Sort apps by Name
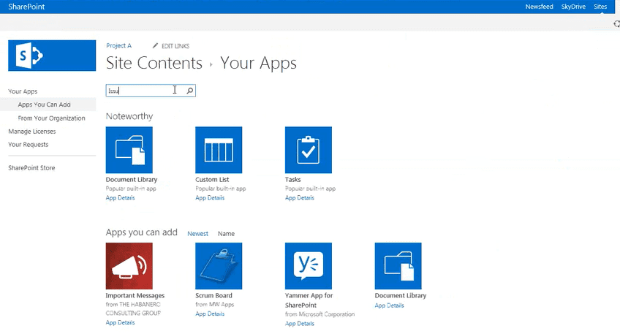 point(226,234)
